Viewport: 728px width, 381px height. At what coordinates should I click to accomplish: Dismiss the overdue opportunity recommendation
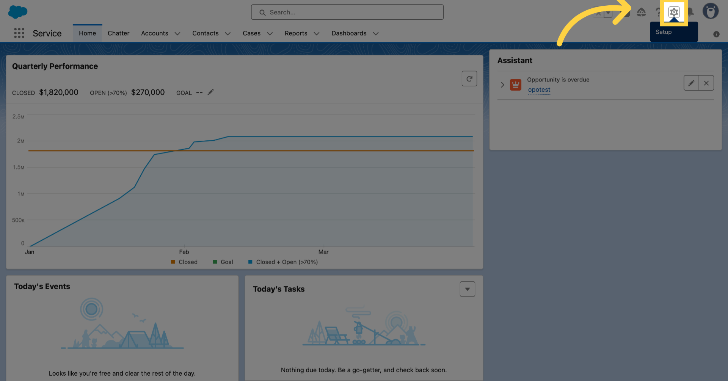706,83
